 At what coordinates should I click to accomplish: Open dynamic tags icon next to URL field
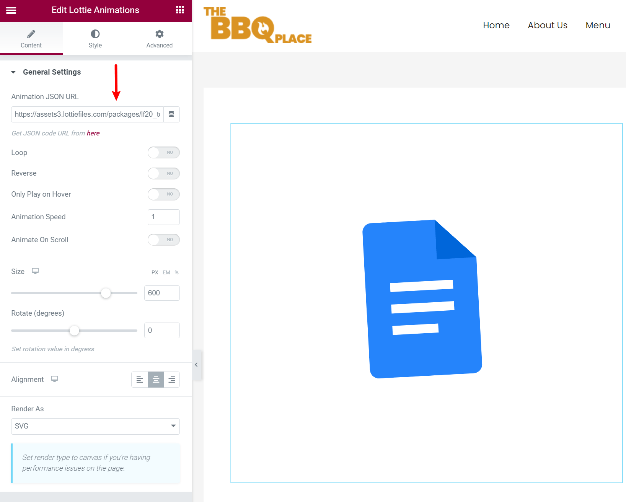171,114
